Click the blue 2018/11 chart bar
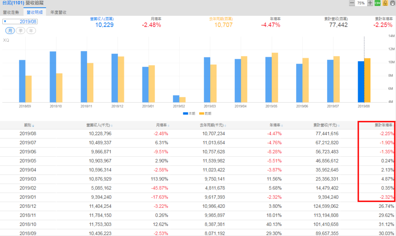396x236 pixels. point(84,77)
